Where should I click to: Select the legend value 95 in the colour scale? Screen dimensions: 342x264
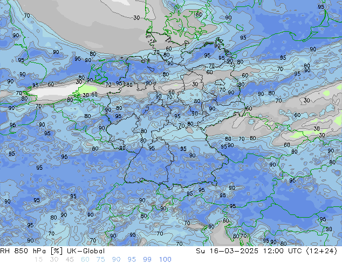(x=132, y=260)
